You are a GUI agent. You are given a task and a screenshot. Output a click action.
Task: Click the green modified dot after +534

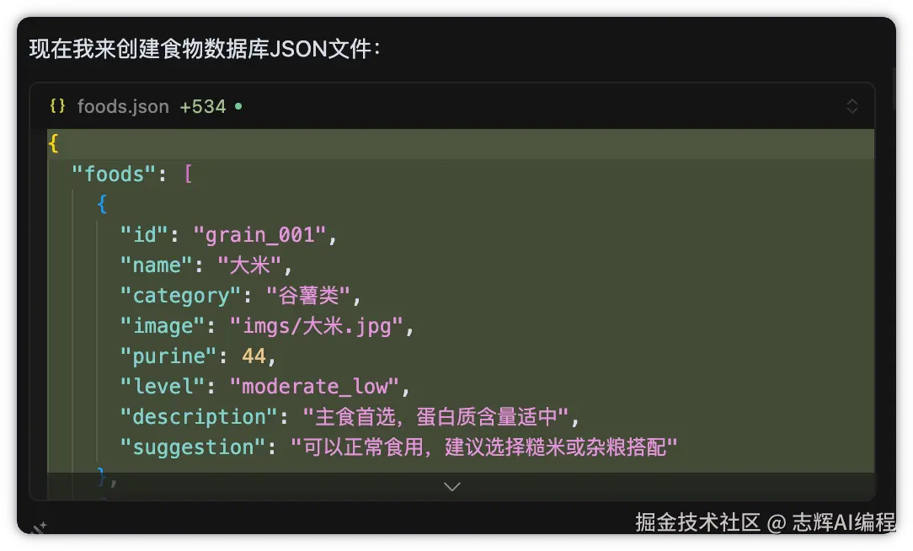point(238,107)
